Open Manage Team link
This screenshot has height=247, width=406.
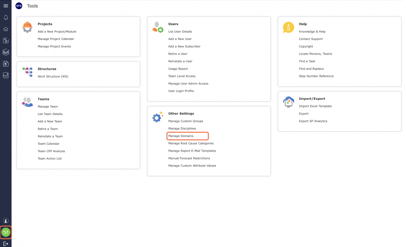click(x=48, y=106)
